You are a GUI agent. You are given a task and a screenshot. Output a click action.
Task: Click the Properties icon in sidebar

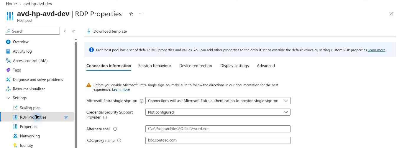point(15,127)
